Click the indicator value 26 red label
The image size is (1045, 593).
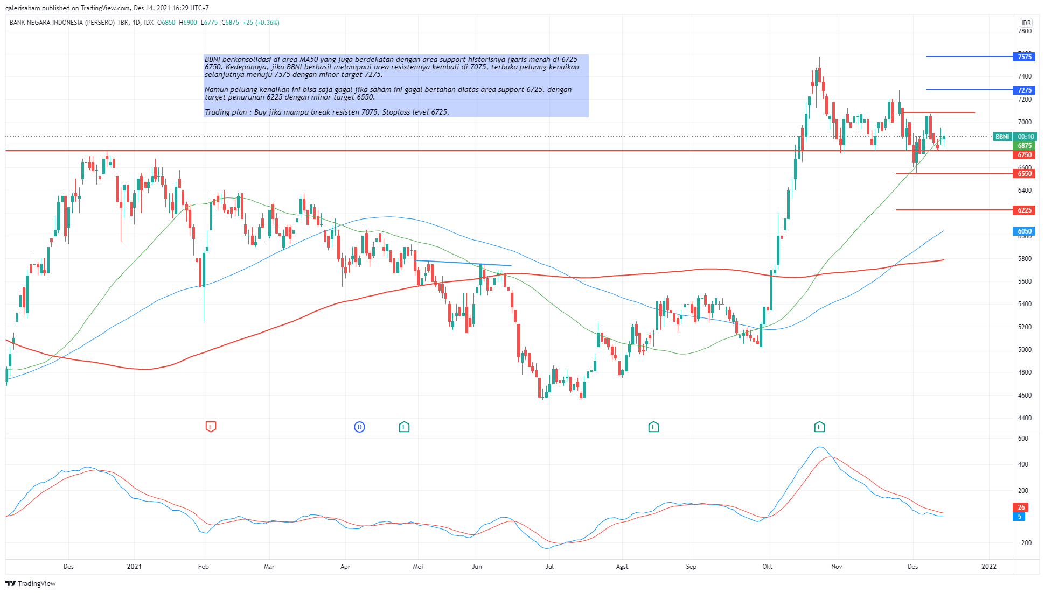tap(1021, 507)
